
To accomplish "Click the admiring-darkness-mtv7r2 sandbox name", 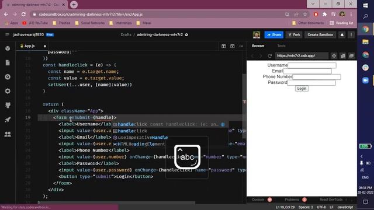I will pos(160,35).
